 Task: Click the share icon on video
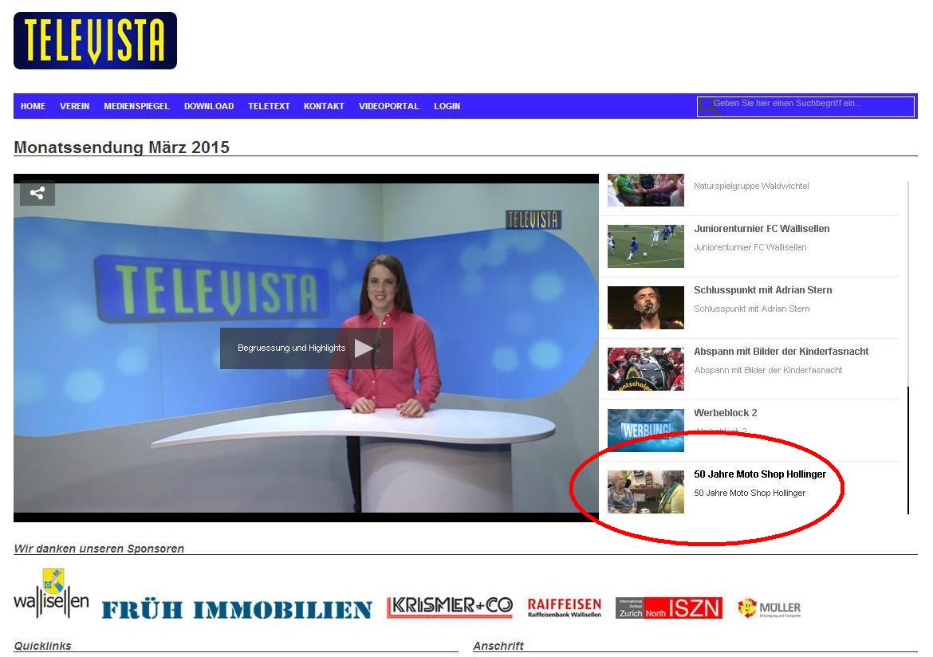[37, 193]
